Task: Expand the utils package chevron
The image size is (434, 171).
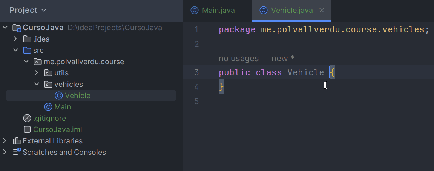Action: click(x=37, y=73)
